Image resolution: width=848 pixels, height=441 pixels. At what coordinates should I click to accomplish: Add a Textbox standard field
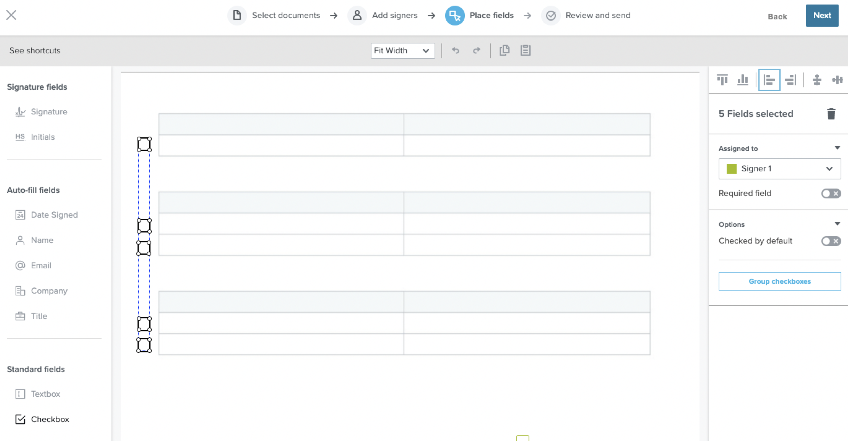coord(37,394)
